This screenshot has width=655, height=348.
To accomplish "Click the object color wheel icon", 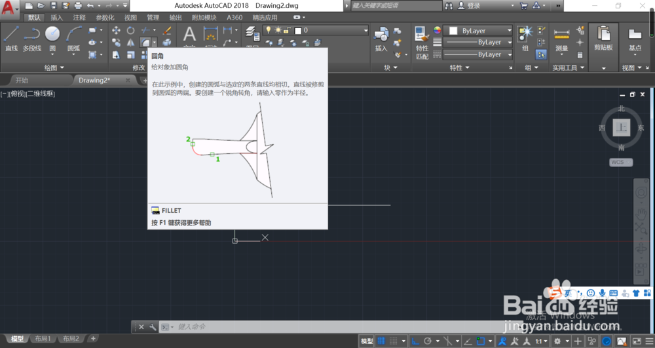I will point(437,30).
